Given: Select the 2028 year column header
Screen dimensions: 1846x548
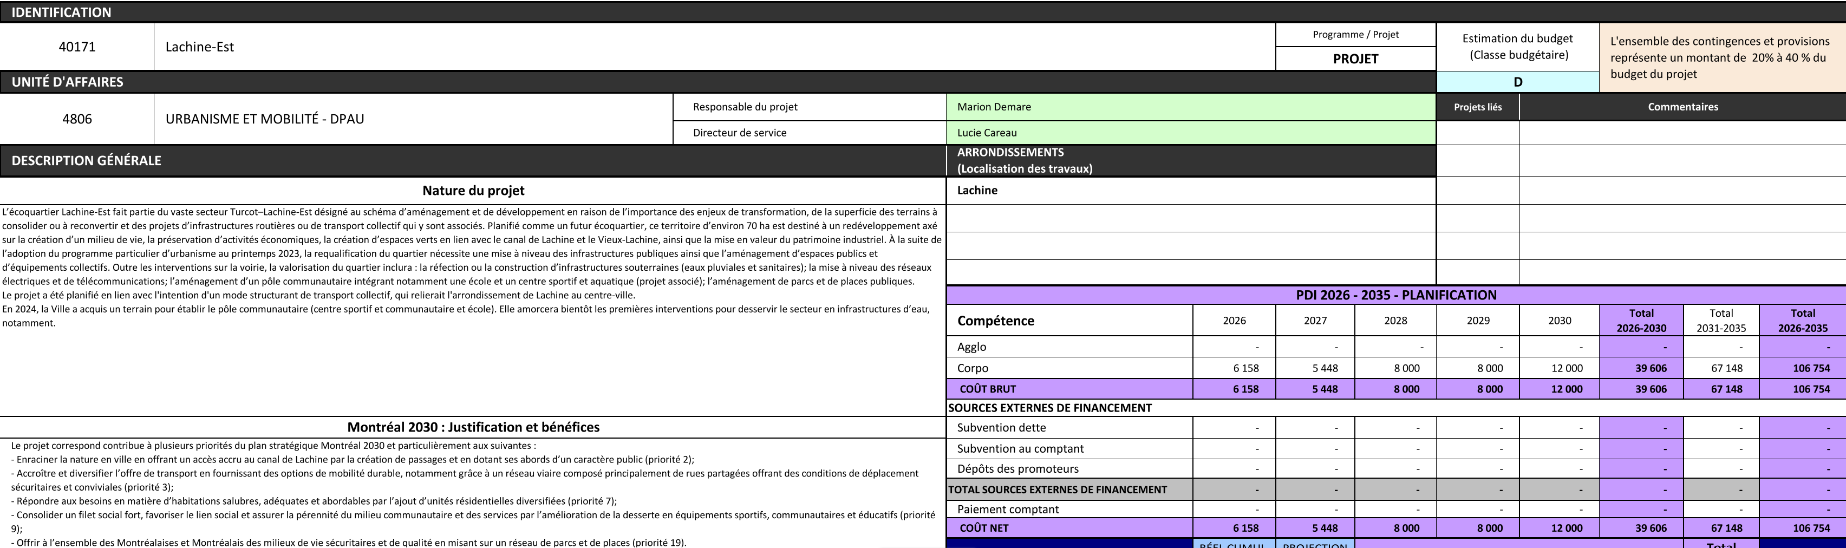Looking at the screenshot, I should click(x=1395, y=320).
